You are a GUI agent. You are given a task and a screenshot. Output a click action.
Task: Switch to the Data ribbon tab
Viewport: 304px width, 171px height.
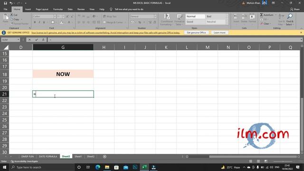pyautogui.click(x=70, y=9)
